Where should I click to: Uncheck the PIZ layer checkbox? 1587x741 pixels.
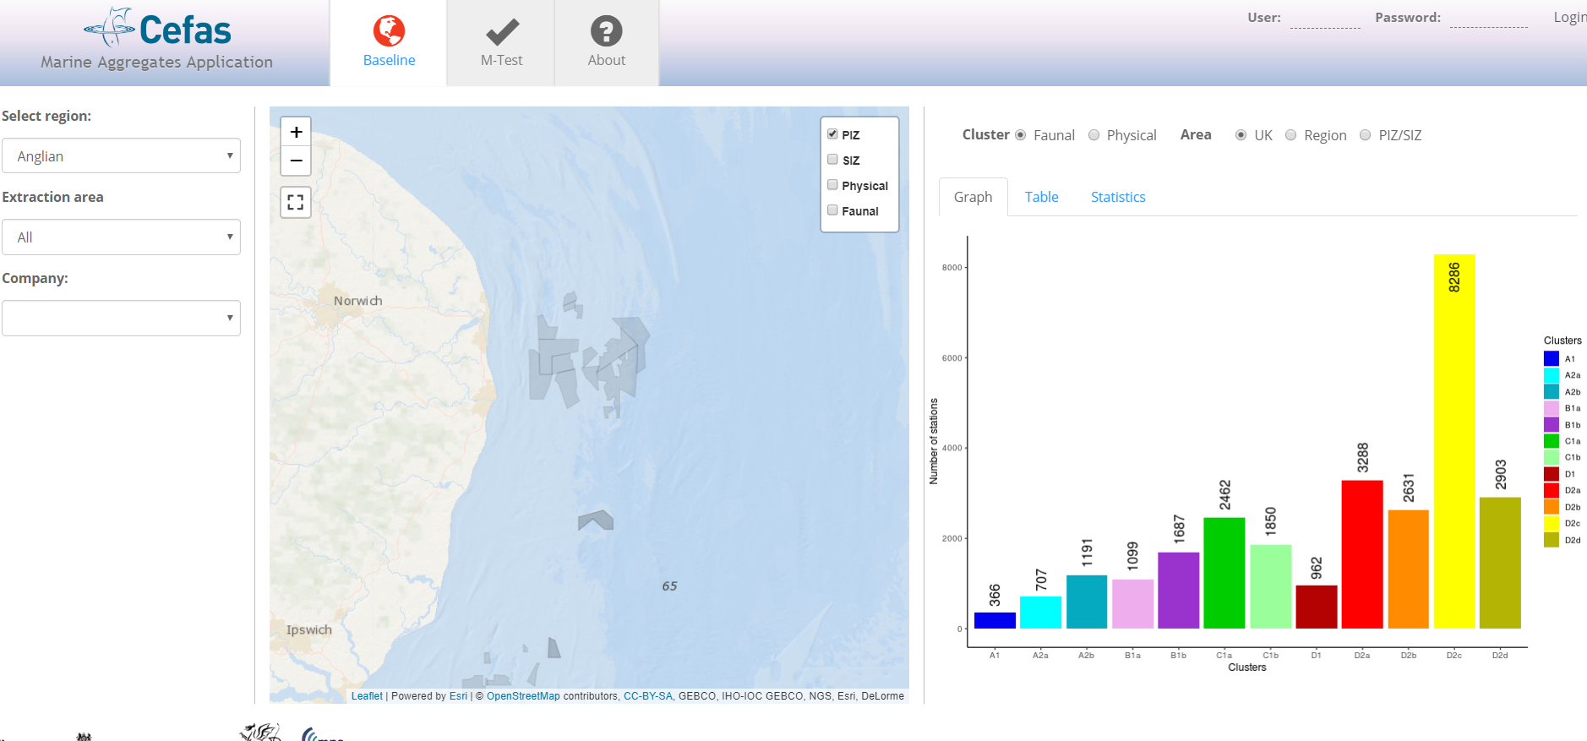point(832,134)
